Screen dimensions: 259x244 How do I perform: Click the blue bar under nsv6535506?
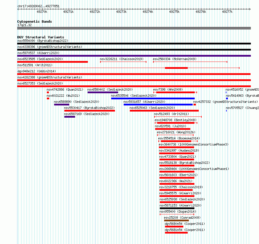coord(153,98)
